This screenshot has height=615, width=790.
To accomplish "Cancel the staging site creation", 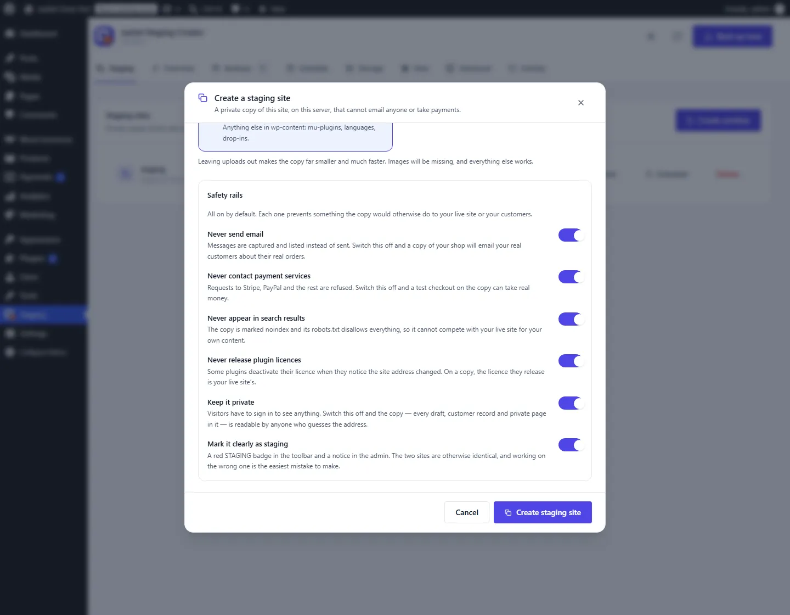I will coord(467,512).
